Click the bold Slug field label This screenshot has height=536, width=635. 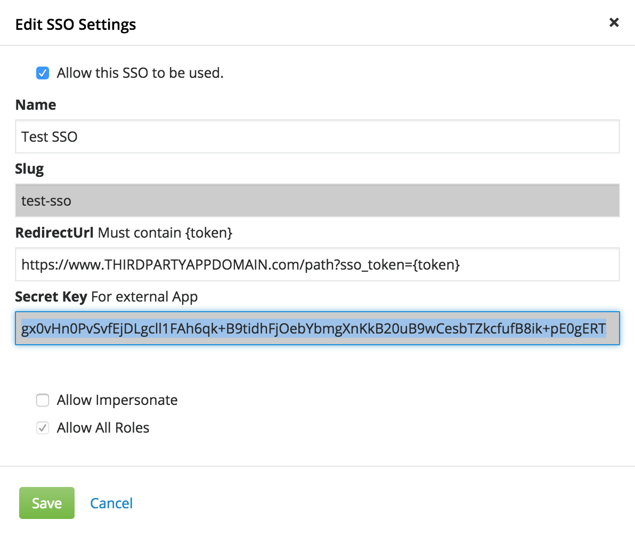29,169
